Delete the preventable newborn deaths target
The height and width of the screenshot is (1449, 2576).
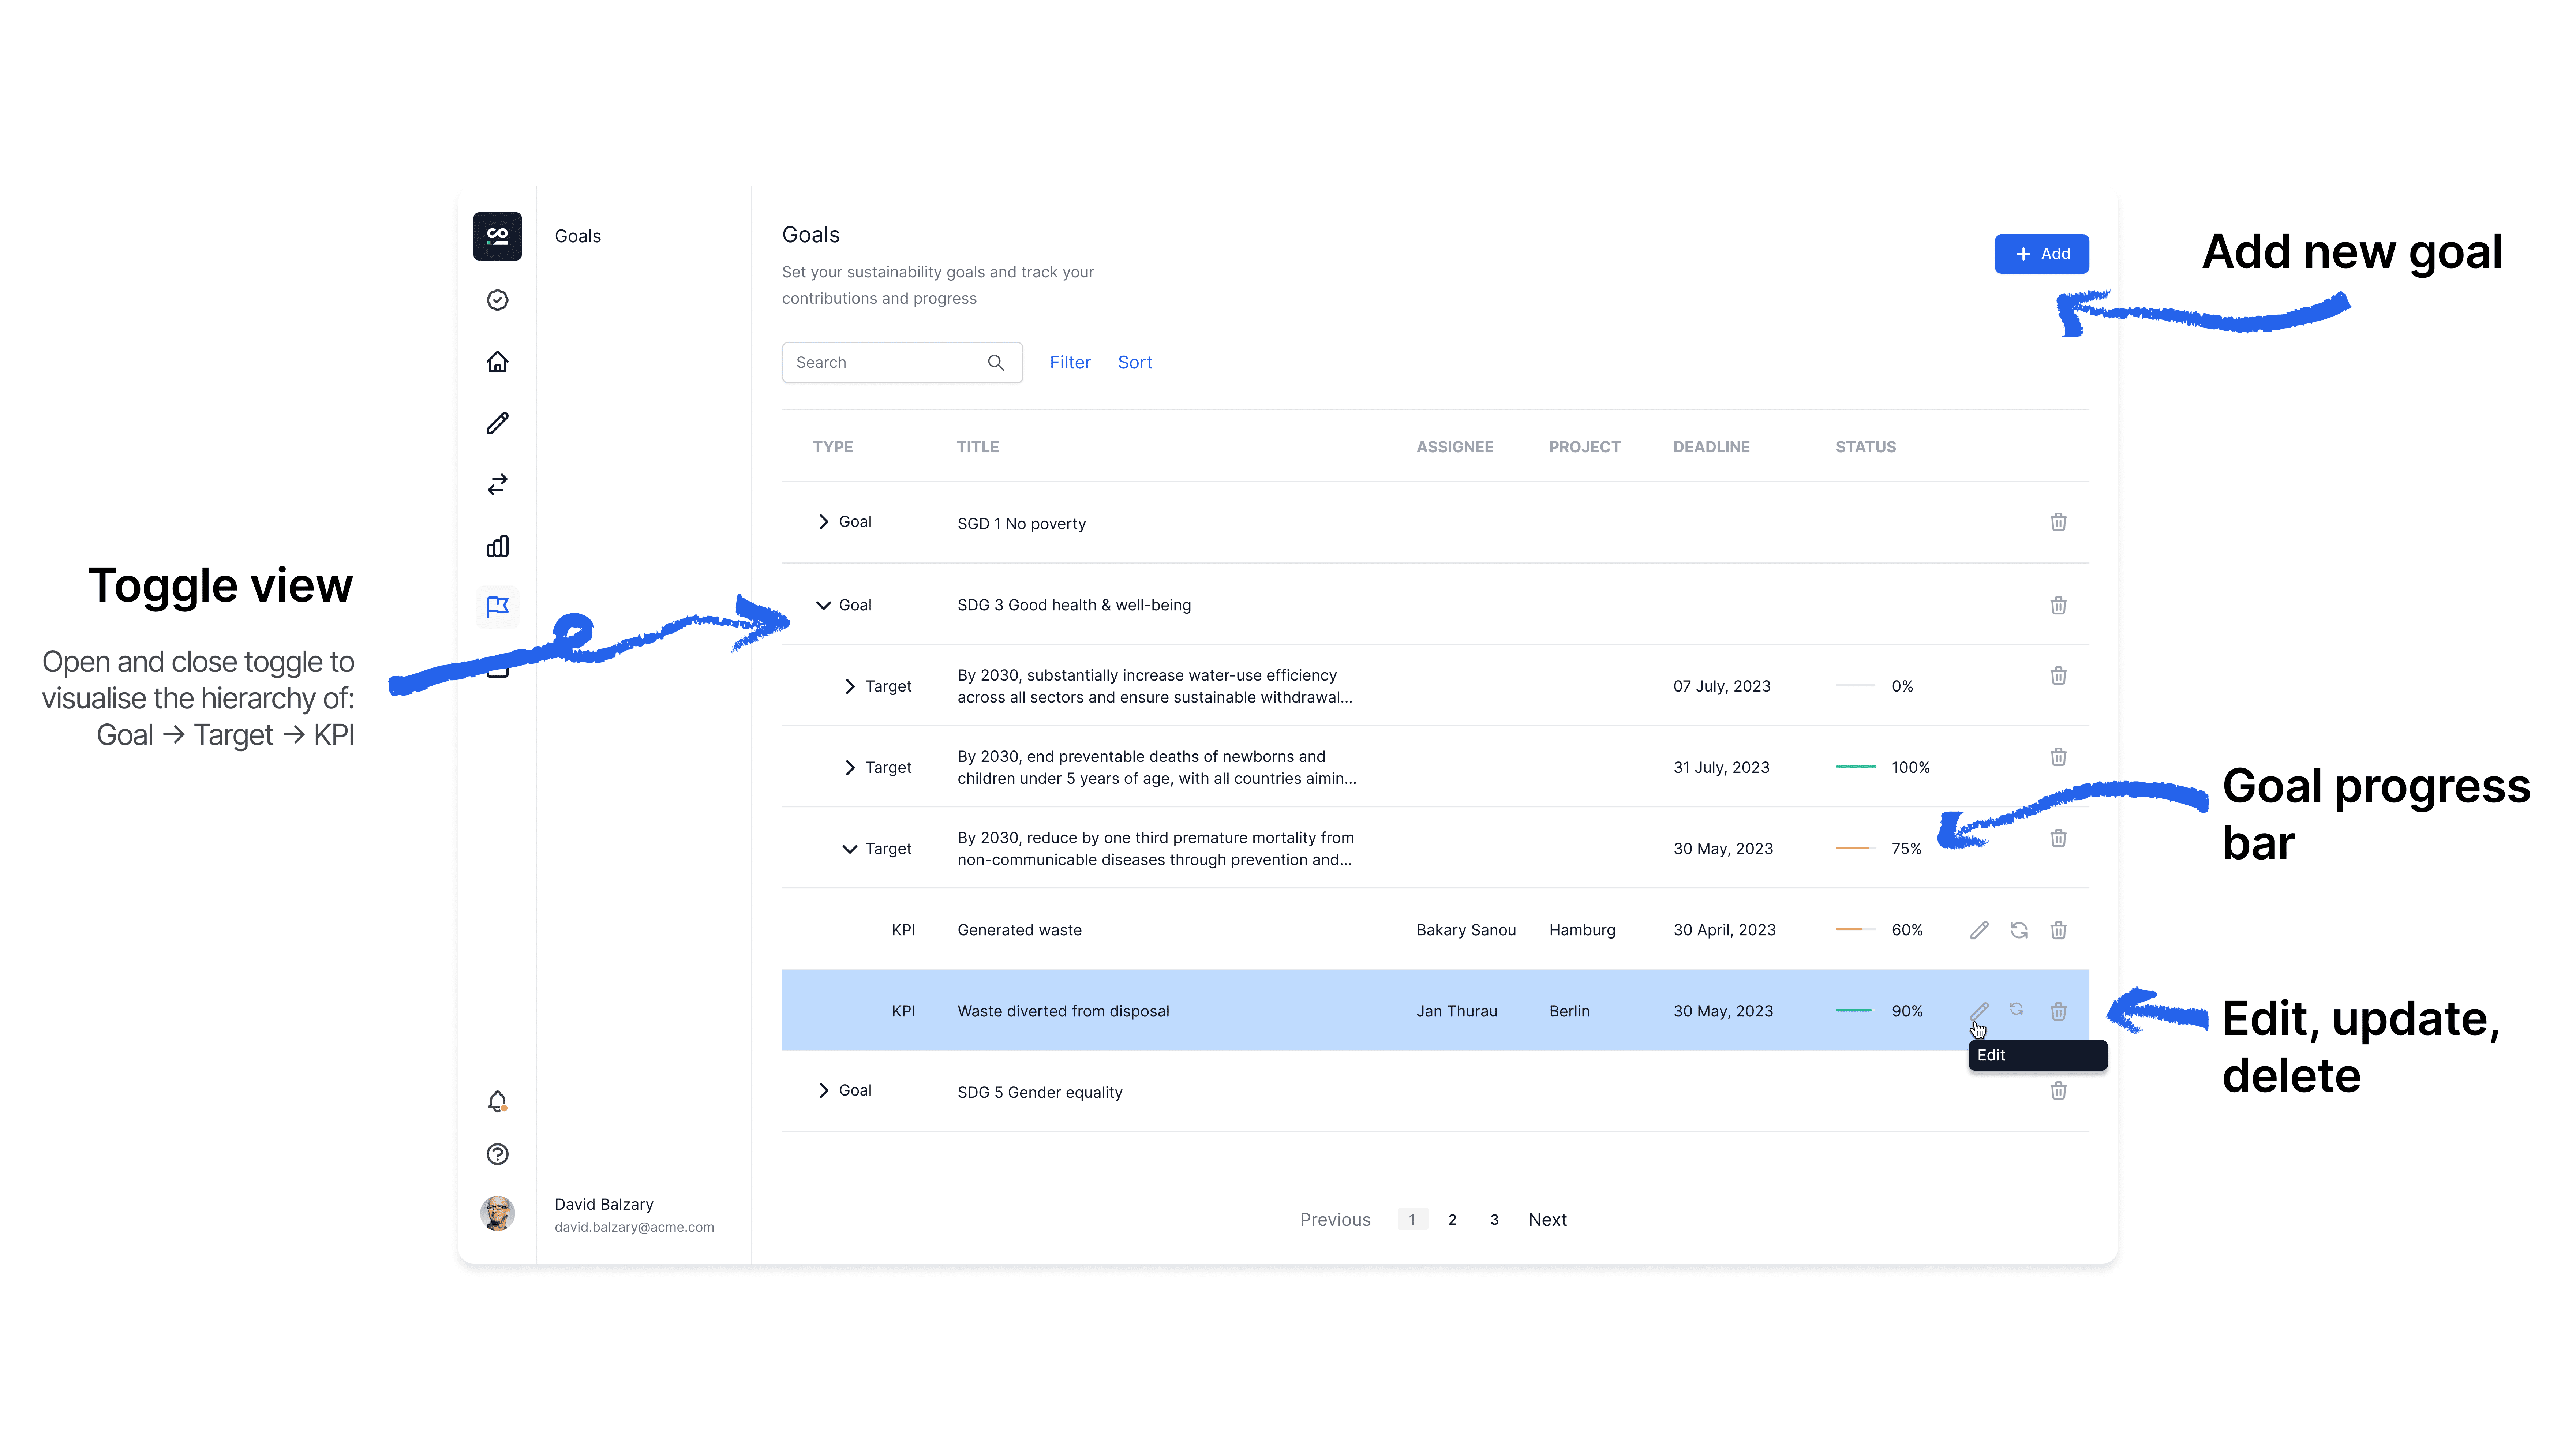(2058, 757)
